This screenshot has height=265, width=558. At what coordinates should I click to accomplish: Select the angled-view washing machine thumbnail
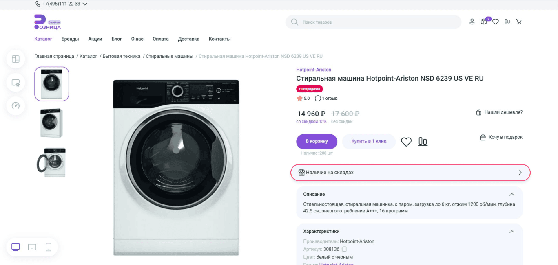(52, 123)
